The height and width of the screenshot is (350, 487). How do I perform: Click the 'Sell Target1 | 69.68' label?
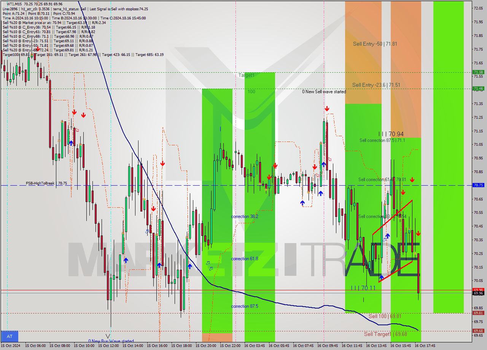tap(385, 334)
